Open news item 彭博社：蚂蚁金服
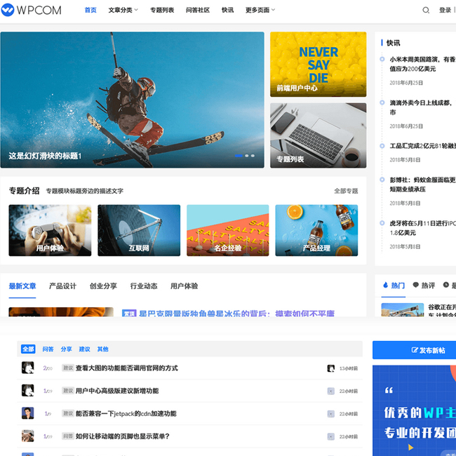The image size is (456, 456). pyautogui.click(x=422, y=185)
